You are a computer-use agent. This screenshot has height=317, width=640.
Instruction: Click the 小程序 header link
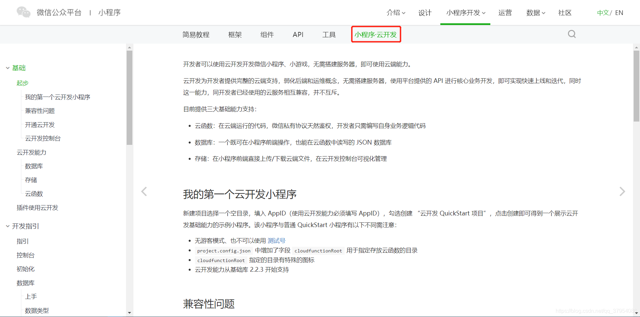point(109,12)
